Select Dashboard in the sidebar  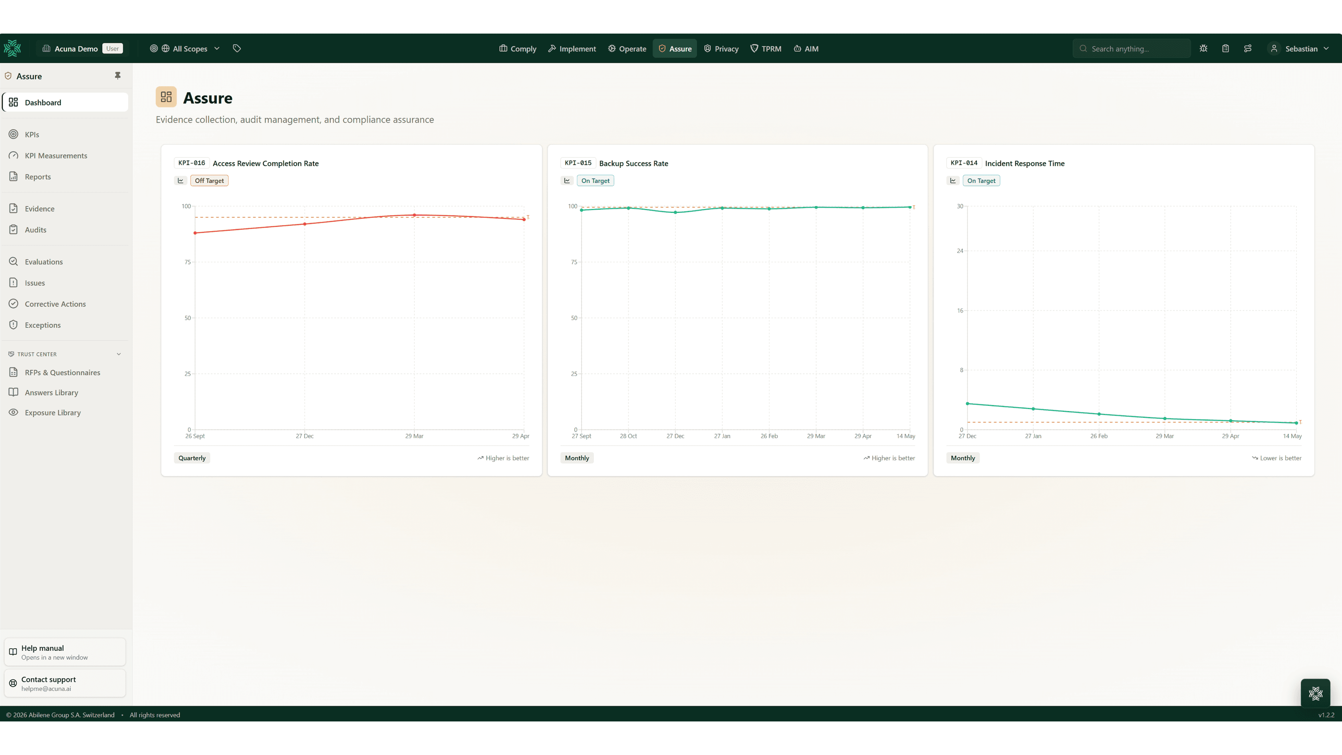click(x=66, y=102)
